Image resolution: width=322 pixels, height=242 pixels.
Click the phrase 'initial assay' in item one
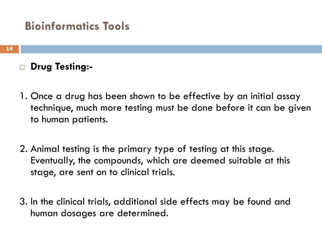click(275, 96)
